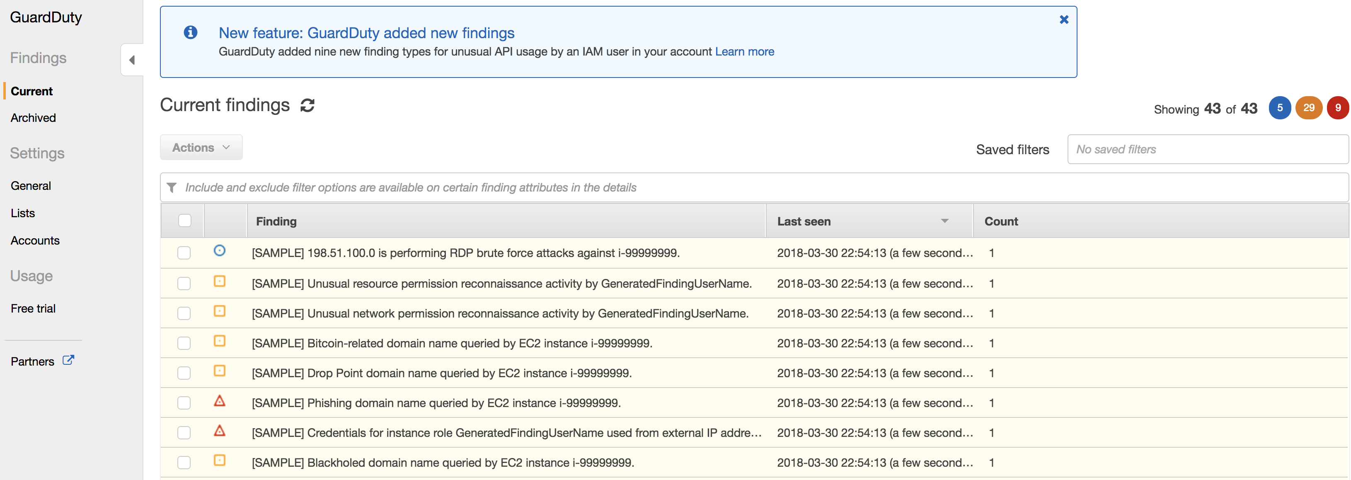Click low severity icon on RDP brute force finding
Image resolution: width=1351 pixels, height=480 pixels.
point(219,251)
